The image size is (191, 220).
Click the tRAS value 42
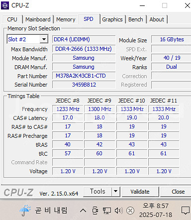[x=99, y=144]
